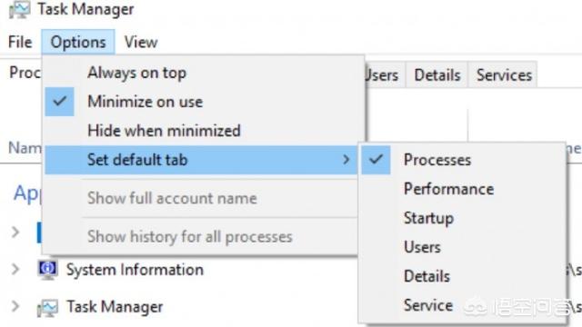Toggle the Minimize on use checkmark

(x=60, y=102)
